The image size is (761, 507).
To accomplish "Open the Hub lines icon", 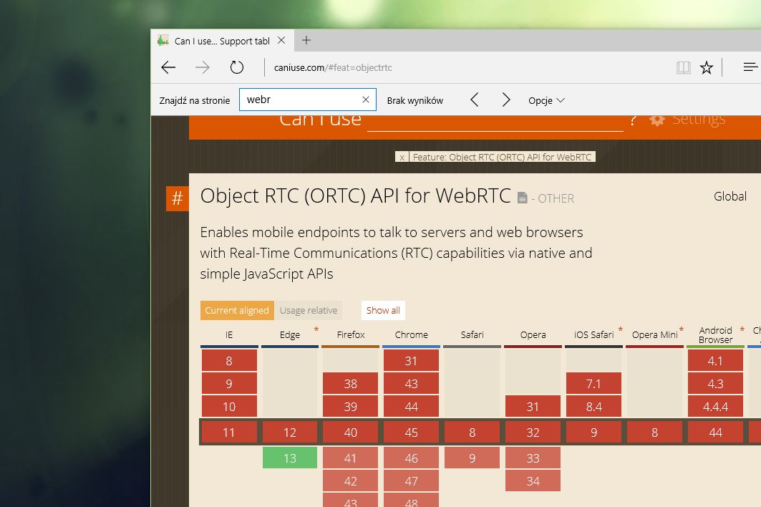I will 750,67.
